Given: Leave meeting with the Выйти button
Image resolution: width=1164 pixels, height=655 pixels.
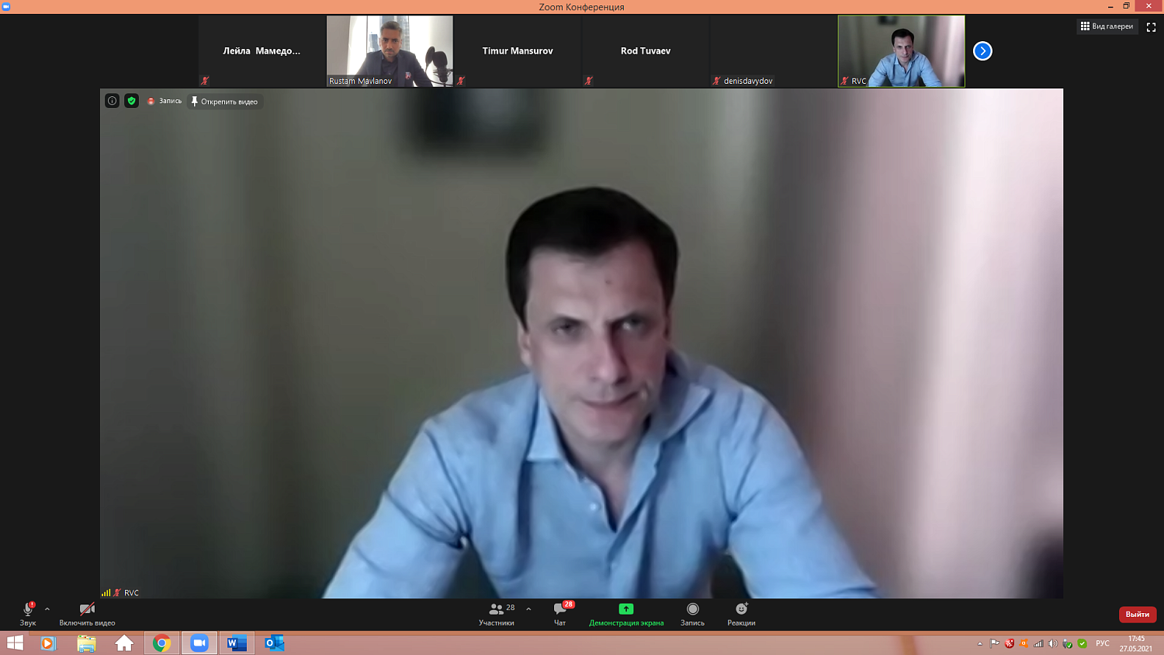Looking at the screenshot, I should click(x=1137, y=614).
